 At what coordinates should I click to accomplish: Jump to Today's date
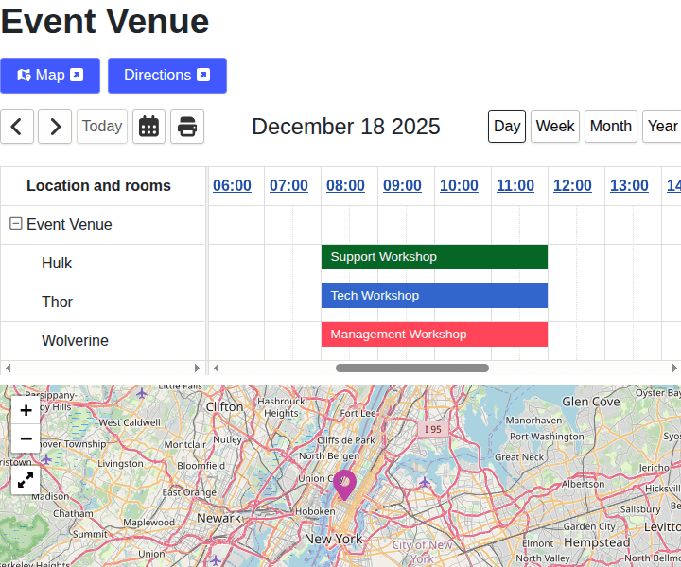coord(102,126)
